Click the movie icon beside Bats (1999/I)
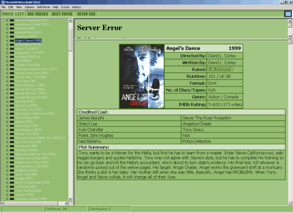The image size is (293, 213). point(12,61)
